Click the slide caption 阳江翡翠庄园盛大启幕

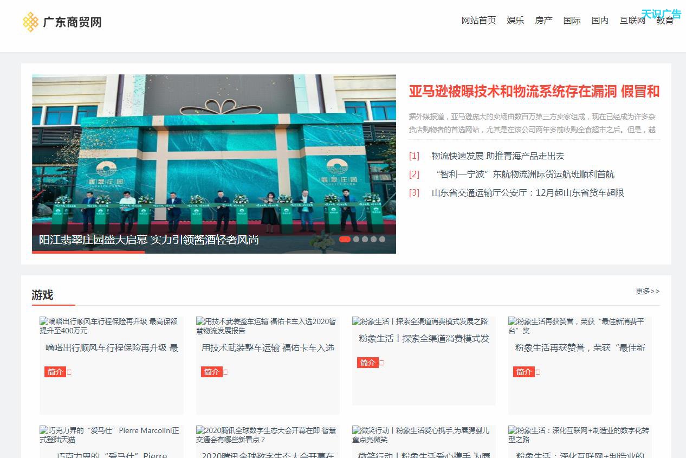[148, 240]
